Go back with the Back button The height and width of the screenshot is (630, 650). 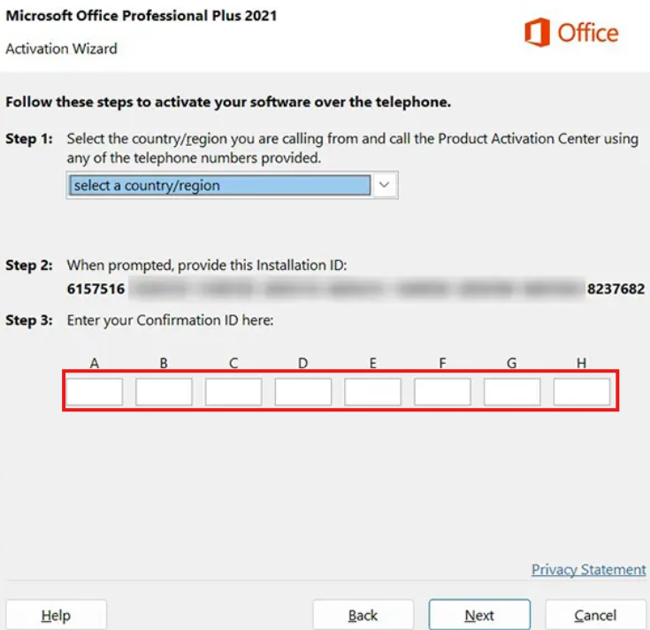(x=363, y=615)
